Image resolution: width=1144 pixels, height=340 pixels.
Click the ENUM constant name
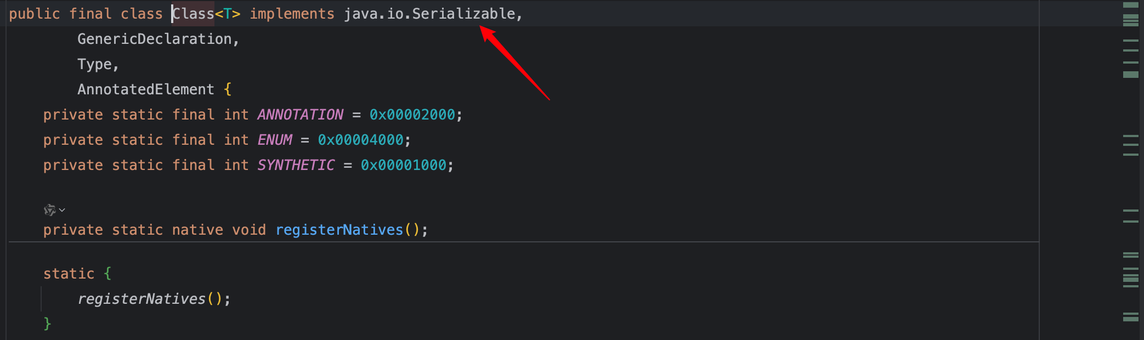point(275,140)
